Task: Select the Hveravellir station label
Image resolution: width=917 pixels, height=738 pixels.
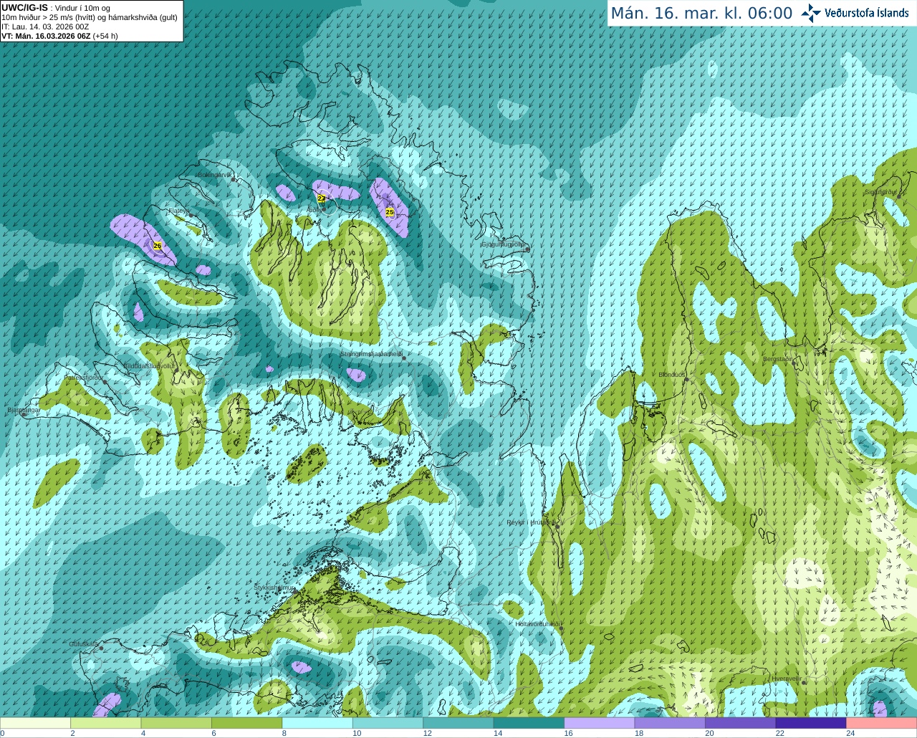Action: [787, 678]
